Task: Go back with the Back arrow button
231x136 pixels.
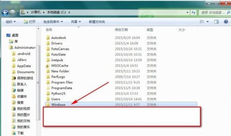Action: coord(5,13)
